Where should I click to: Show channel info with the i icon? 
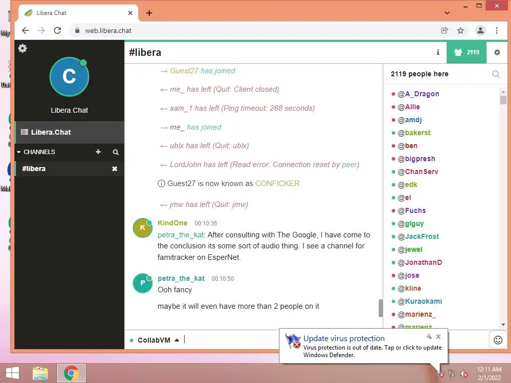click(x=438, y=52)
